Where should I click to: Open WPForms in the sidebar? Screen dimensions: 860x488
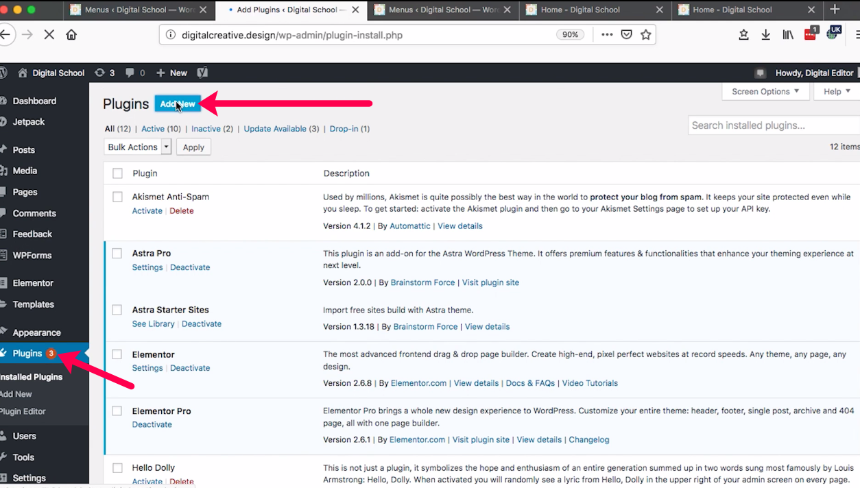(32, 255)
